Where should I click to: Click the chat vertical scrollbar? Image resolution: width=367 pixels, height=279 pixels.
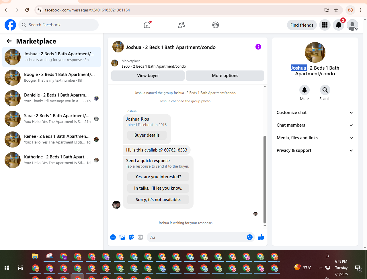[x=265, y=180]
